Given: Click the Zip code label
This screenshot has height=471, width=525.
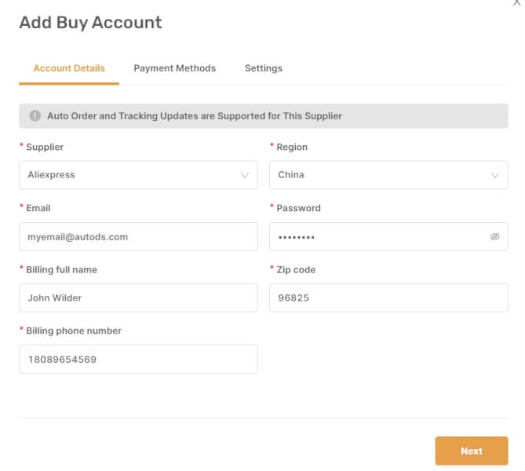Looking at the screenshot, I should [296, 270].
